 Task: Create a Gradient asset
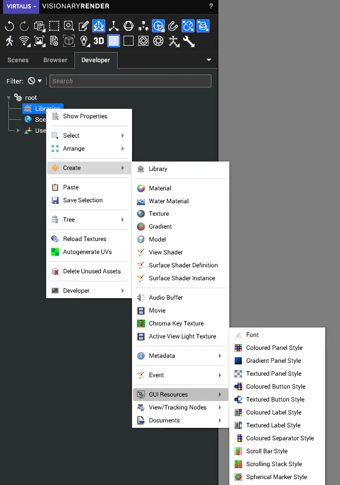[x=181, y=227]
